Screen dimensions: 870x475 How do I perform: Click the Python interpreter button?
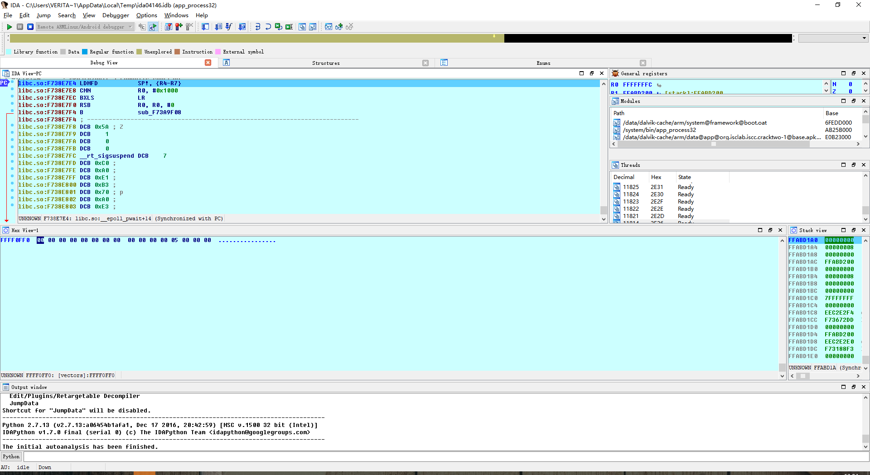[x=11, y=456]
